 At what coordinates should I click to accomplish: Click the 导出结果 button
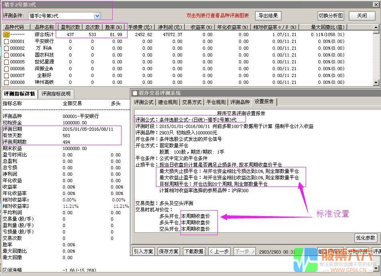click(268, 16)
